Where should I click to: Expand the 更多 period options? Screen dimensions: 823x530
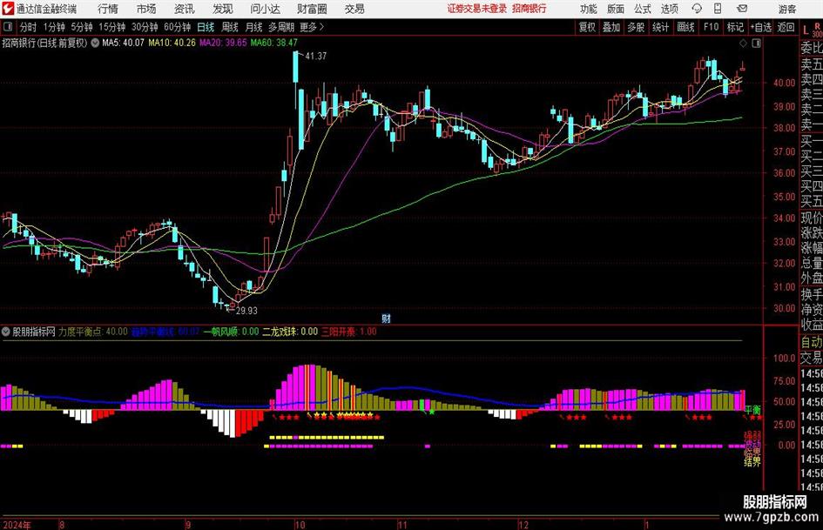pos(312,27)
